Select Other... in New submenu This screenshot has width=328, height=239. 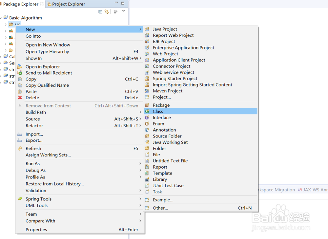[x=201, y=208]
